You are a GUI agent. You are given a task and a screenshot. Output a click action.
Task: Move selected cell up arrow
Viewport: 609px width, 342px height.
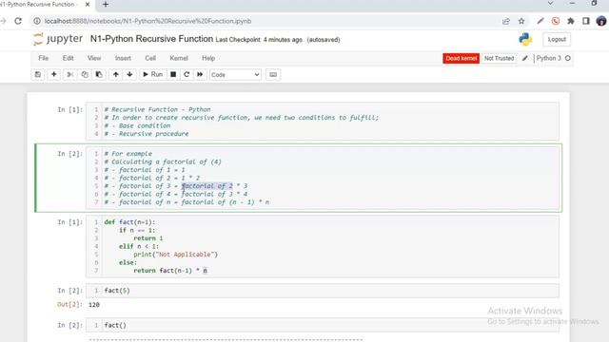[116, 74]
